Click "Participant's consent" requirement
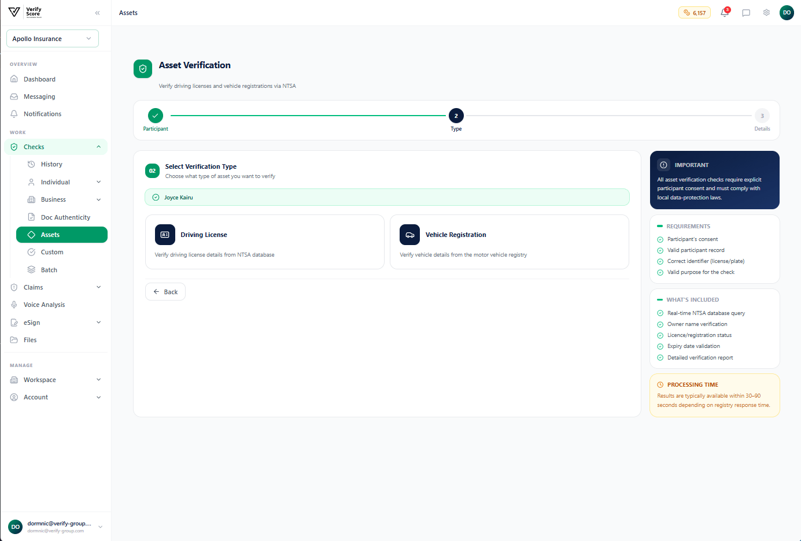Viewport: 801px width, 541px height. 692,239
